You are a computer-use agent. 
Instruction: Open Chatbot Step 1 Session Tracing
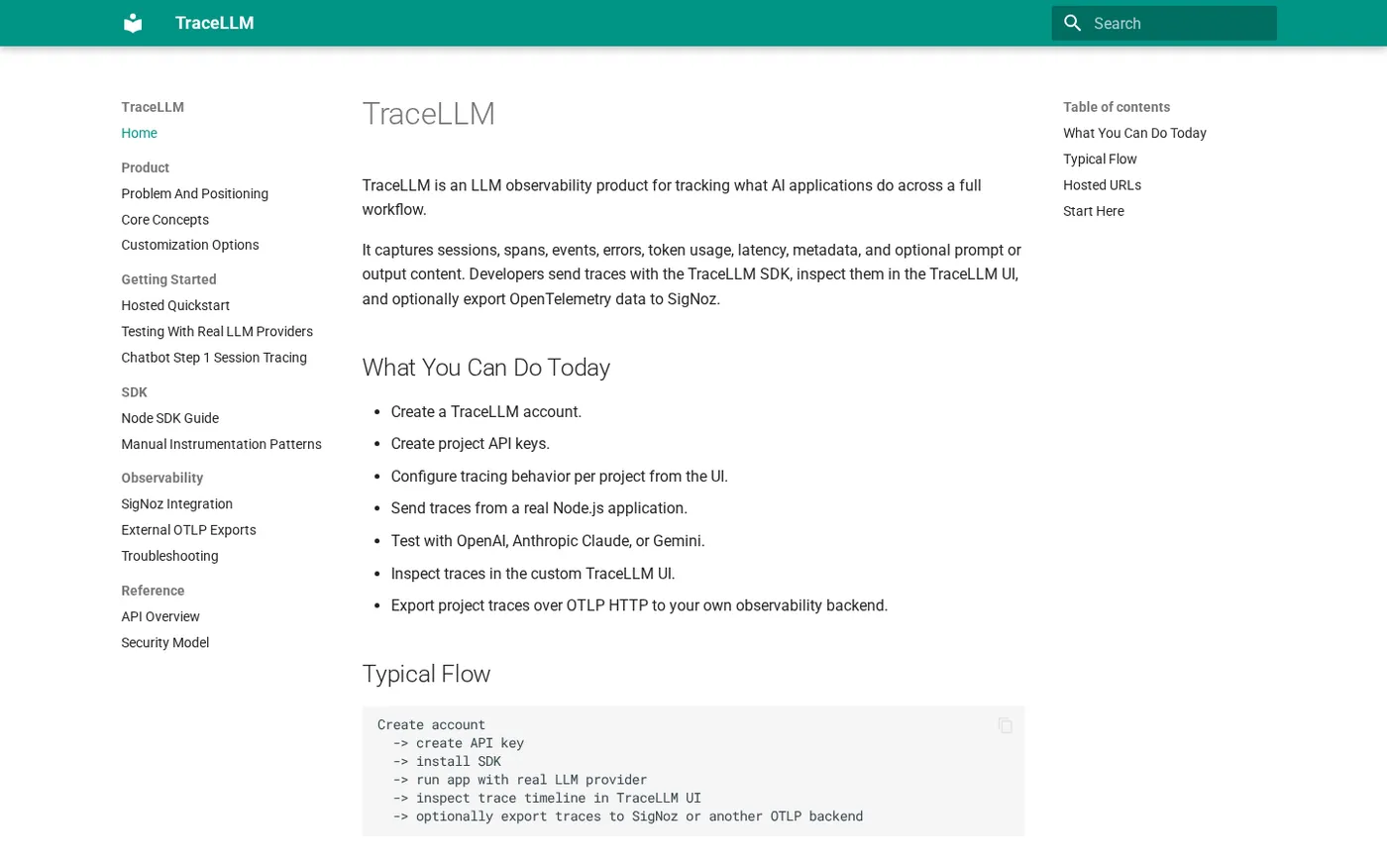(214, 357)
